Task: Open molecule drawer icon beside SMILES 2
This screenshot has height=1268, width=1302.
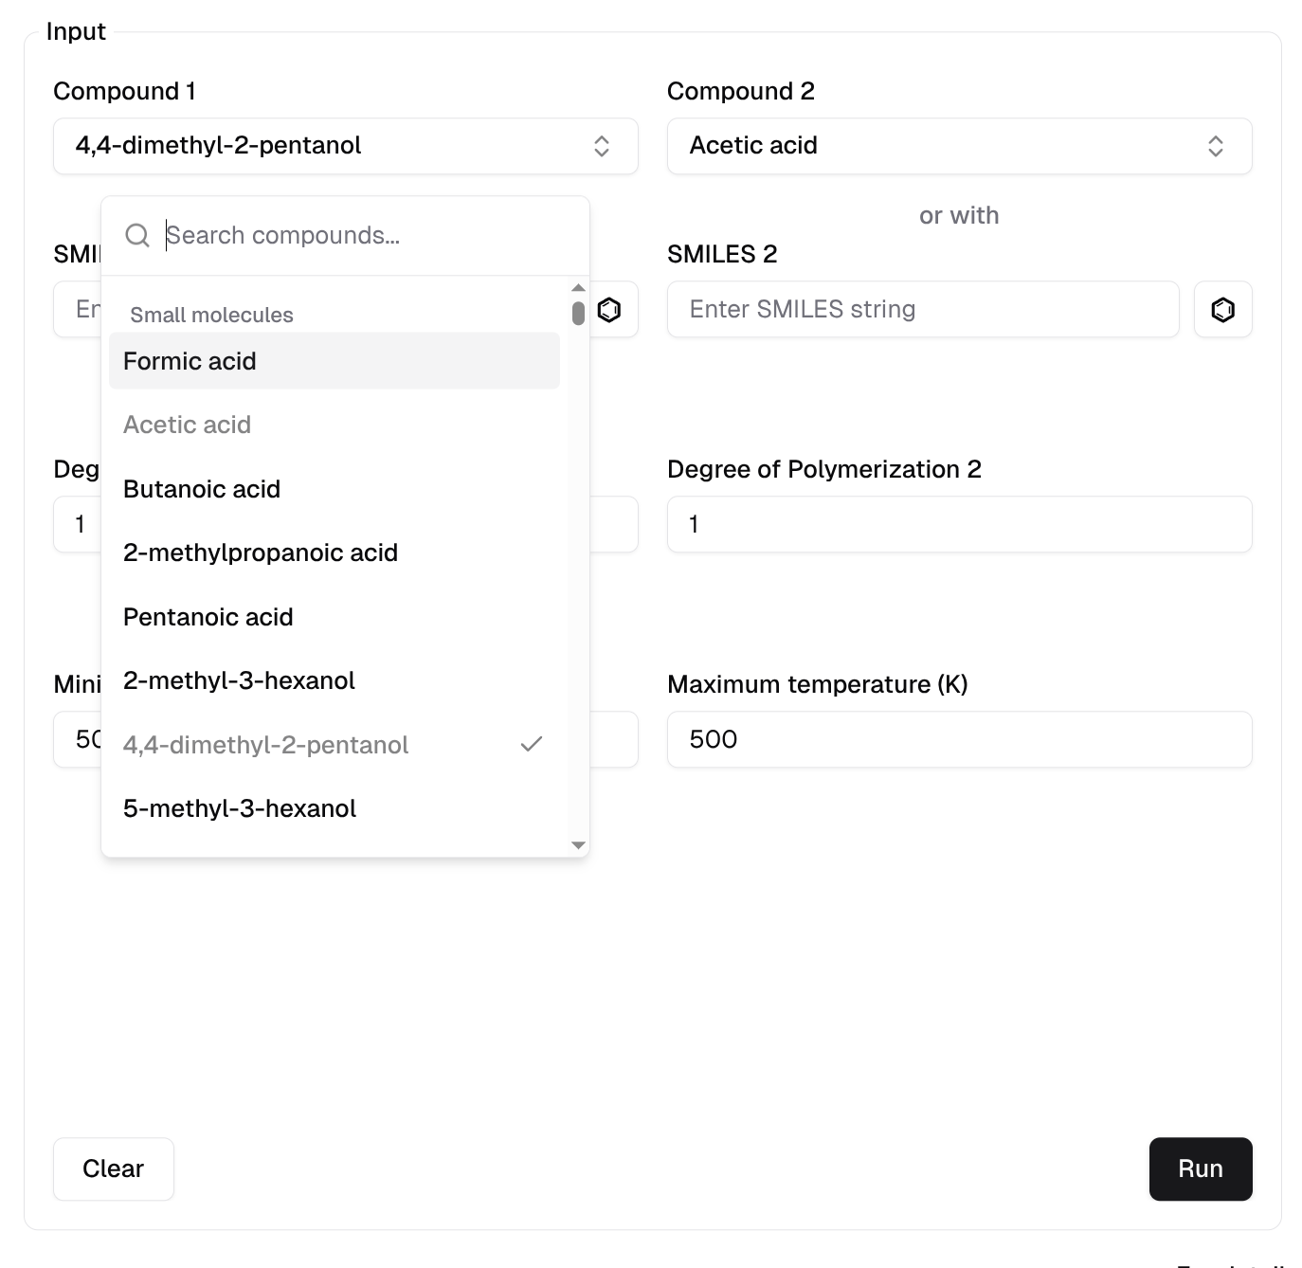Action: click(1222, 310)
